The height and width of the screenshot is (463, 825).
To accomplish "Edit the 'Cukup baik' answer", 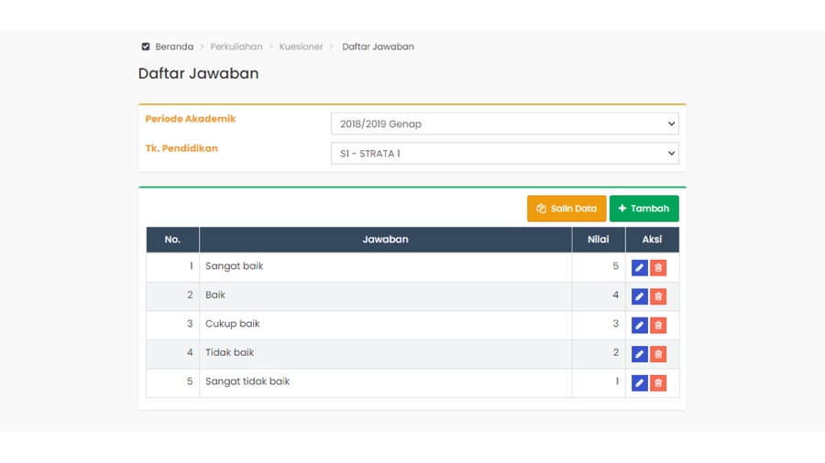I will coord(639,326).
